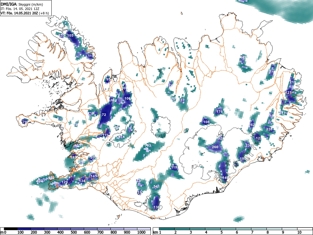
Task: Click the visibility value 219 on map
Action: click(293, 82)
